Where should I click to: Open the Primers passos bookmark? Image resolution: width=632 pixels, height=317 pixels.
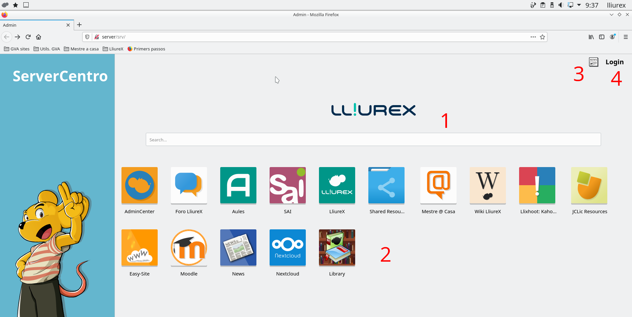point(146,49)
